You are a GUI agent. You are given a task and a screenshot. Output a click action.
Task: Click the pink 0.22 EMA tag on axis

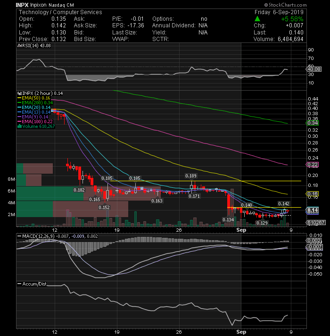[313, 165]
